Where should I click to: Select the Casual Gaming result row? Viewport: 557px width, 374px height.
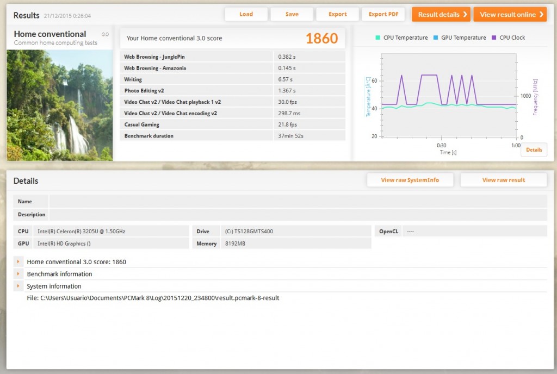click(x=232, y=124)
